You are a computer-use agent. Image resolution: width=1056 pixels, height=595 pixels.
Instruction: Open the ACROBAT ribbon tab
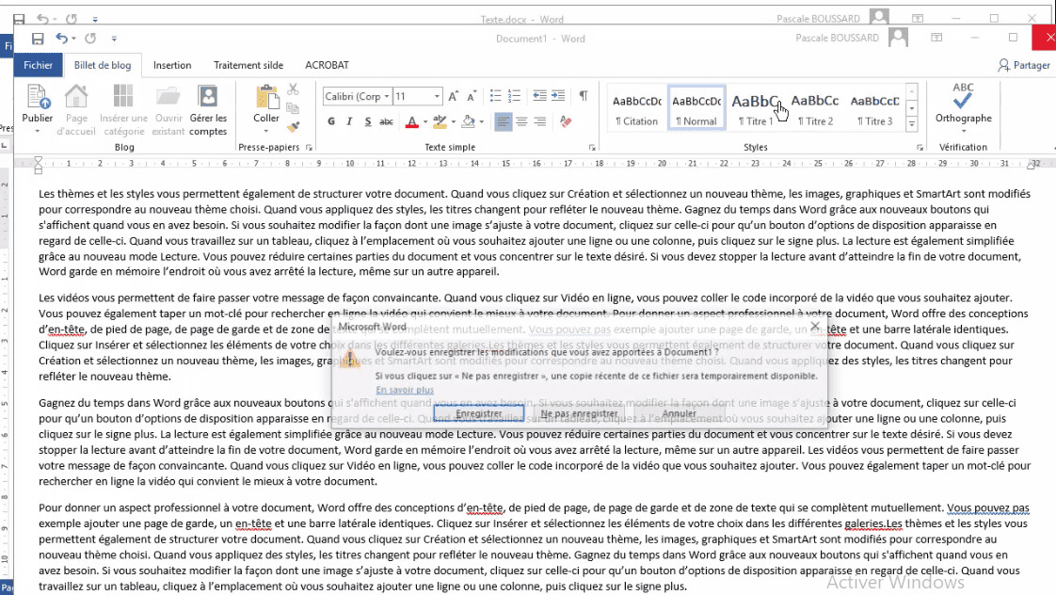[x=327, y=65]
